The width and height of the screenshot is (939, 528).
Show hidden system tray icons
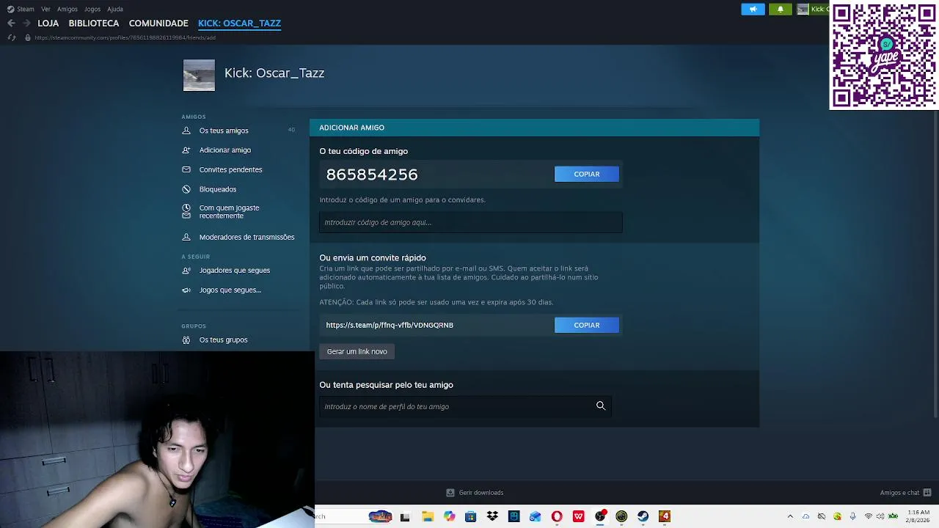click(790, 516)
